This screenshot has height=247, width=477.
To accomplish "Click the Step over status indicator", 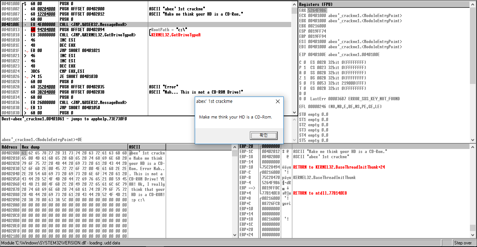I will pos(463,243).
